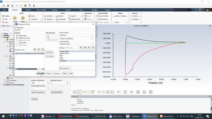Click the Ansys logo quick-access icon

[x=25, y=6]
